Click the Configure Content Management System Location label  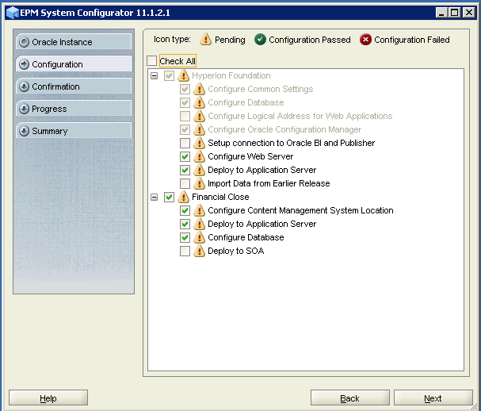(x=300, y=210)
